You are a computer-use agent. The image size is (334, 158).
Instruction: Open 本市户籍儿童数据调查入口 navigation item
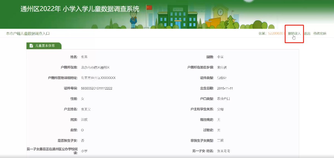point(28,33)
